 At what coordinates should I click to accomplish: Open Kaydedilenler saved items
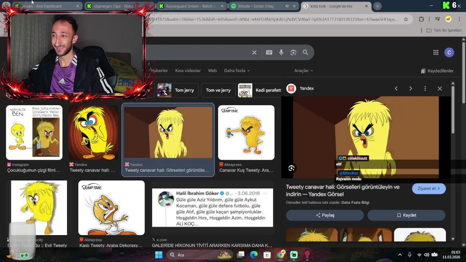(x=437, y=71)
